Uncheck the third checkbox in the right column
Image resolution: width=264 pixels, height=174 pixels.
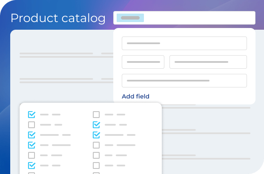point(96,135)
